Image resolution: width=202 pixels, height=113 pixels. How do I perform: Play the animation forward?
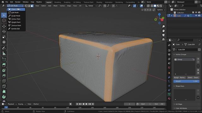click(x=86, y=104)
